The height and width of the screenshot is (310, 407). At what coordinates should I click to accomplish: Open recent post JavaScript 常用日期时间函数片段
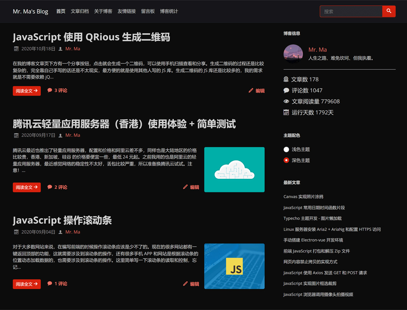point(314,208)
